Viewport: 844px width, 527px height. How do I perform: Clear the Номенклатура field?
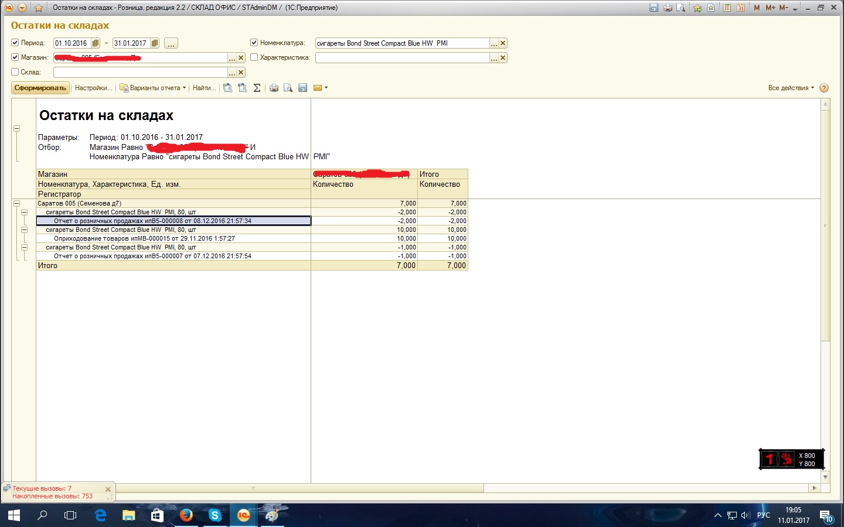pyautogui.click(x=503, y=43)
